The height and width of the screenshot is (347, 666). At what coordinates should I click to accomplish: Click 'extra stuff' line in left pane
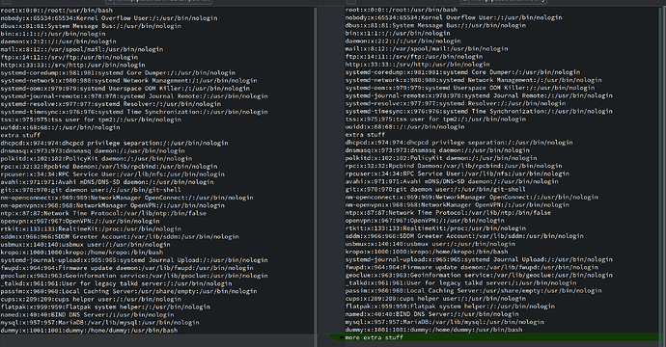click(x=20, y=135)
